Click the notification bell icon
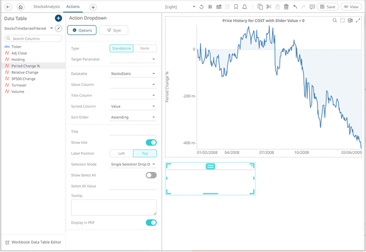Viewport: 366px width, 252px height. [244, 7]
